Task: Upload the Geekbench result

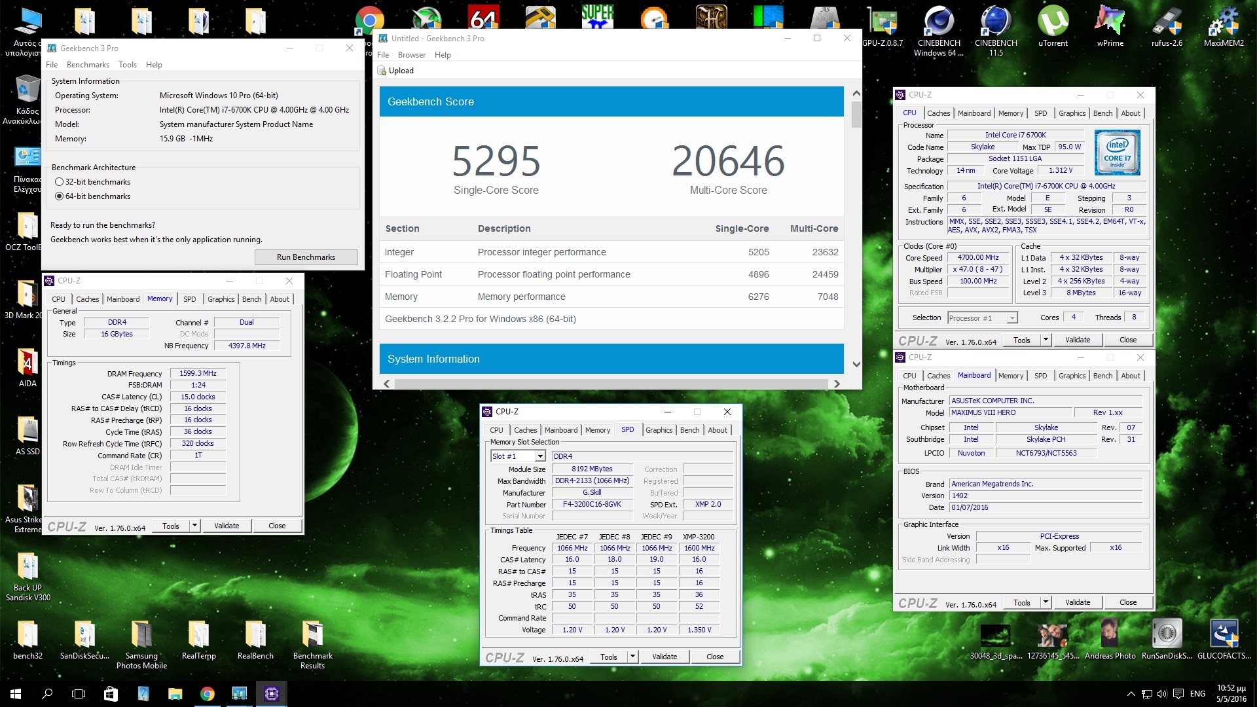Action: 395,71
